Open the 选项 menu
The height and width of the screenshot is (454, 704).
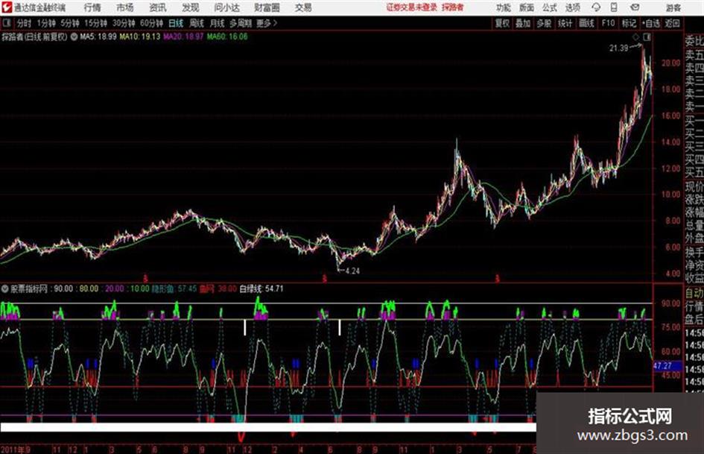(572, 7)
